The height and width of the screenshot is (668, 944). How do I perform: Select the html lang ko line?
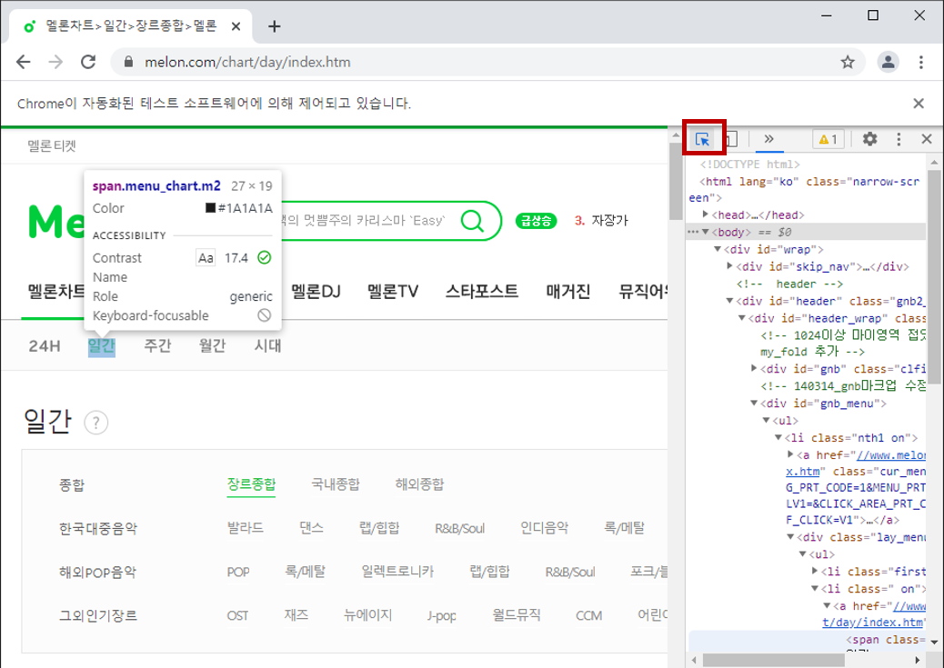coord(806,190)
